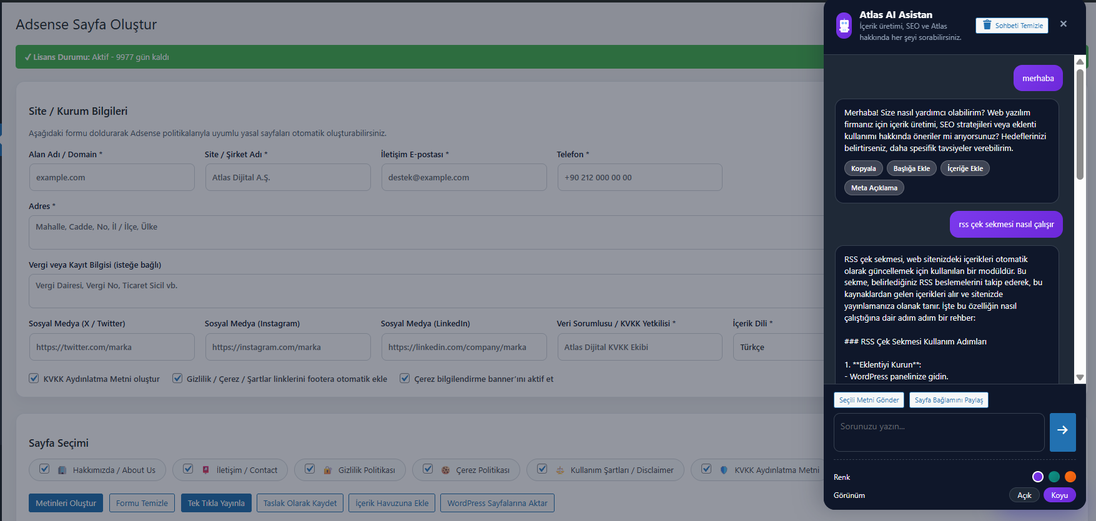This screenshot has width=1096, height=521.
Task: Focus the Adres text area
Action: coord(427,232)
